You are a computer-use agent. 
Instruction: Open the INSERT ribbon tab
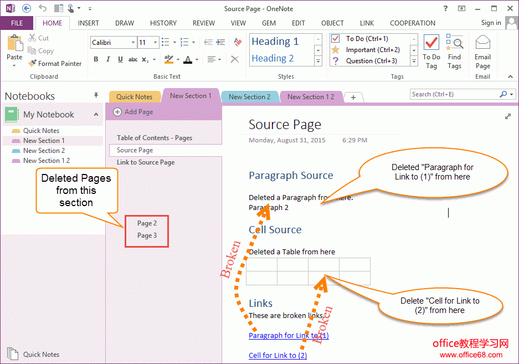tap(89, 23)
